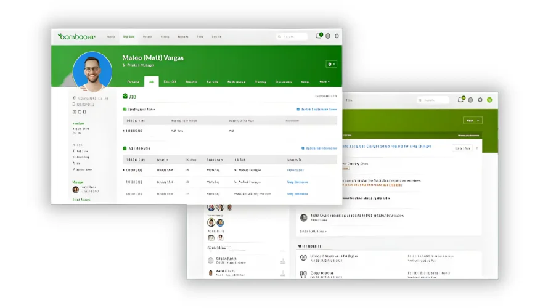This screenshot has height=308, width=548.
Task: Select the highlighted My Info navigation item
Action: coord(129,37)
